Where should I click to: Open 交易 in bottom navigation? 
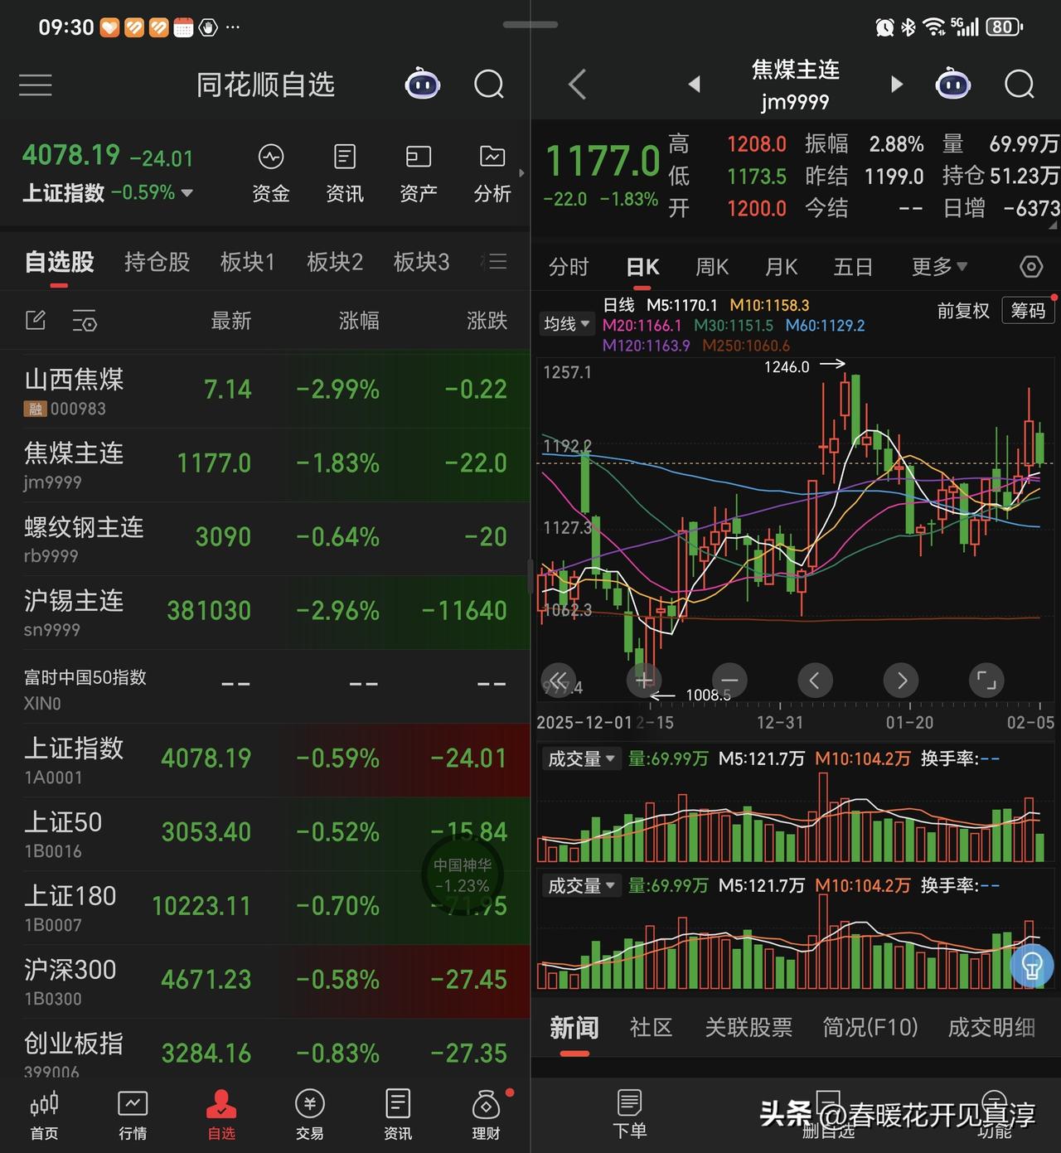[x=309, y=1115]
